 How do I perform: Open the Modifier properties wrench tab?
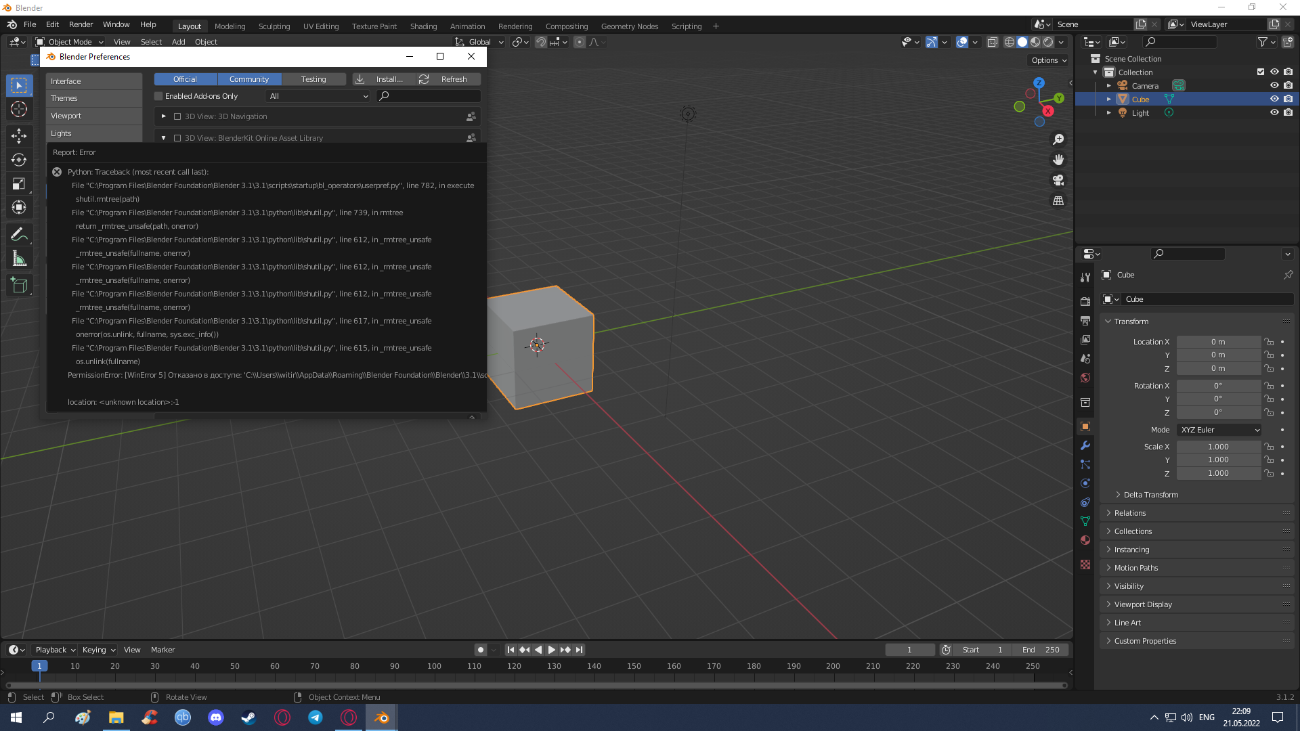click(1085, 445)
